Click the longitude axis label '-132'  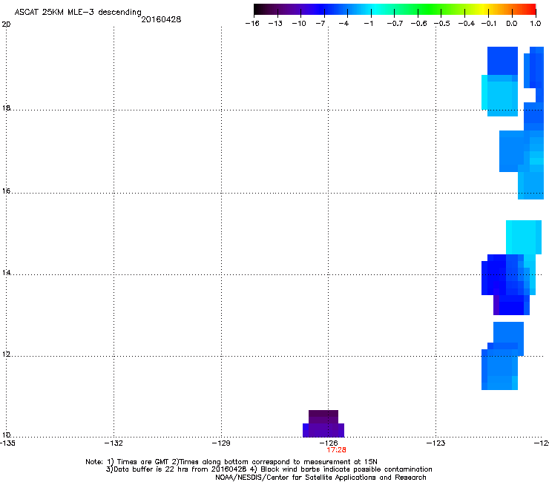point(114,443)
